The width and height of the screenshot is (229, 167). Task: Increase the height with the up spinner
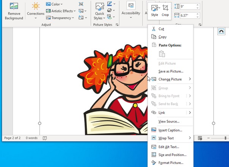point(198,5)
